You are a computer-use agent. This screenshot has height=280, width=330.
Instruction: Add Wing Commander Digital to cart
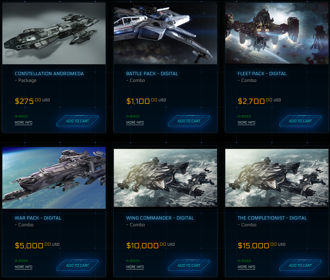(189, 266)
